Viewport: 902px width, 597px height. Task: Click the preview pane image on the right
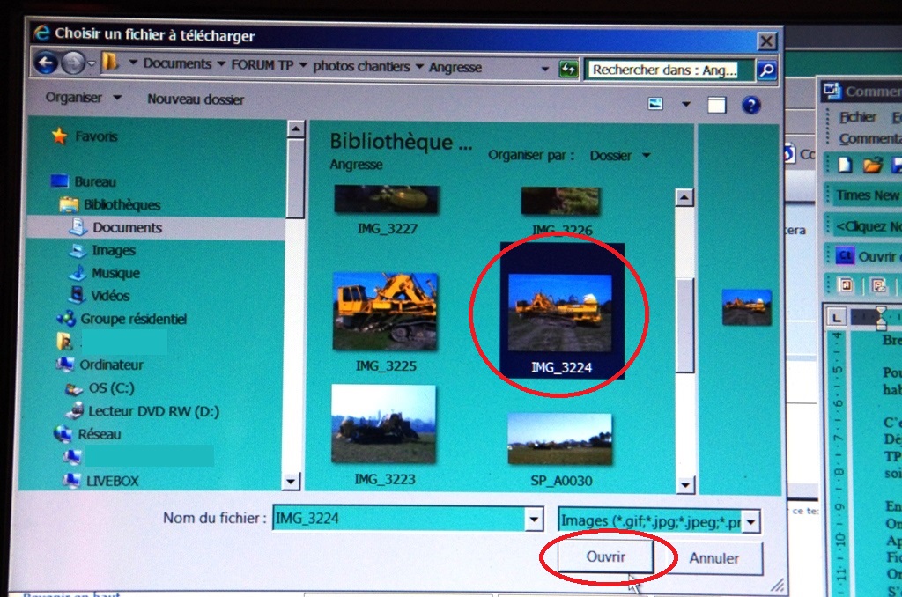[x=747, y=307]
